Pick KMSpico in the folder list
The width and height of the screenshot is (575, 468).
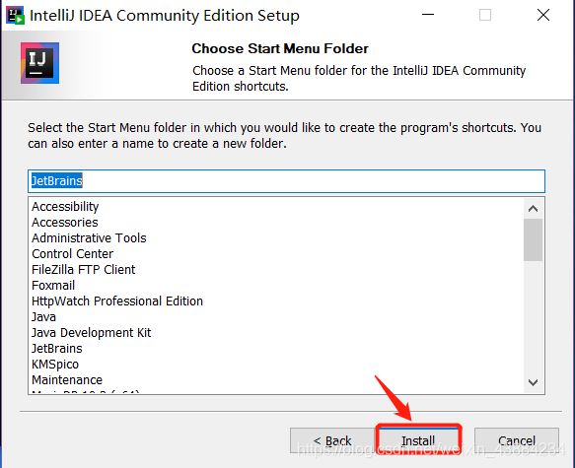pos(55,364)
